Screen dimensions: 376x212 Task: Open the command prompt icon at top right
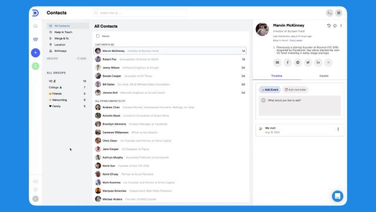(x=330, y=13)
